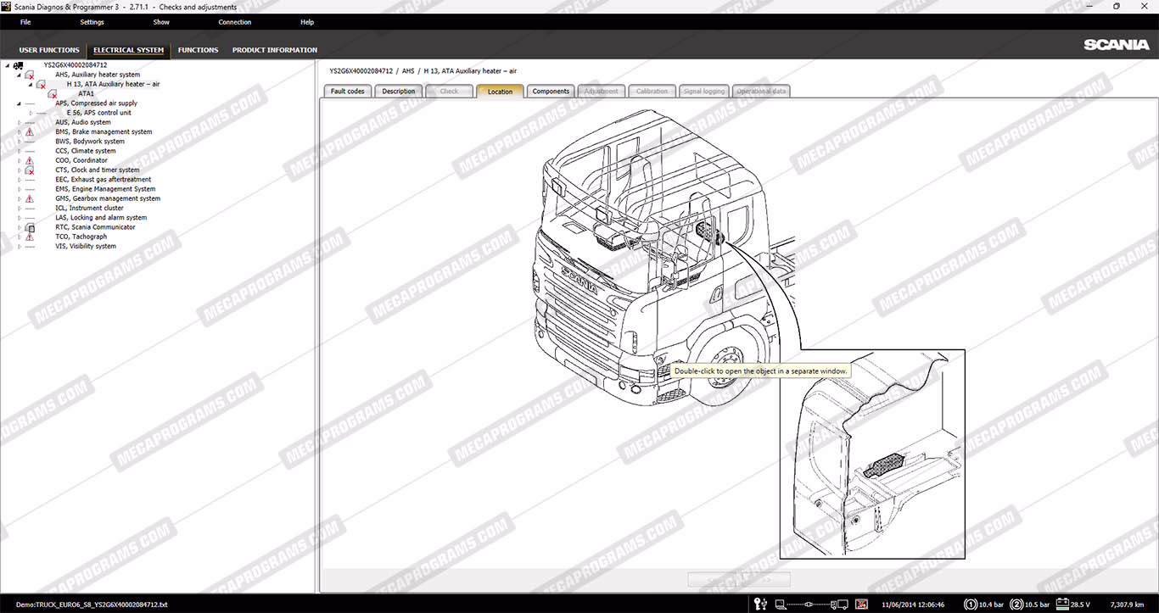The image size is (1159, 613).
Task: Open the Fault codes tab
Action: [x=348, y=91]
